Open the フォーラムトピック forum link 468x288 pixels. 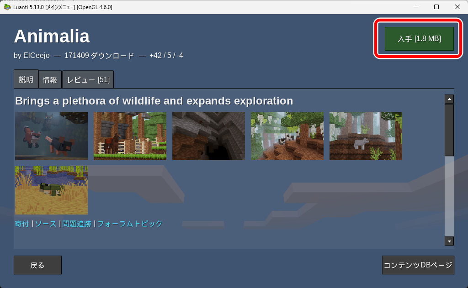point(130,224)
